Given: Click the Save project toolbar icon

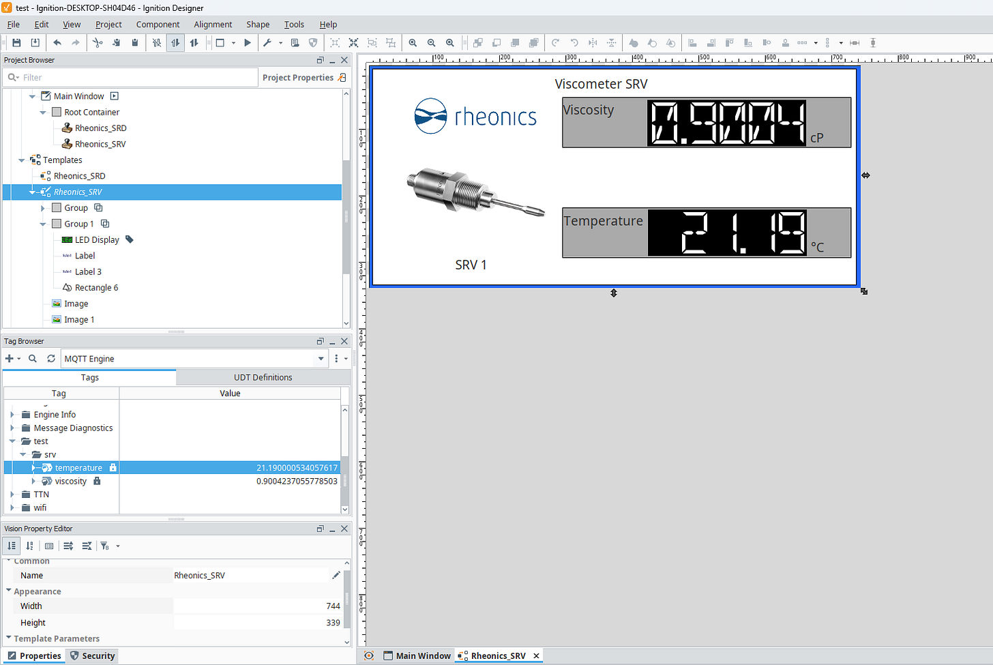Looking at the screenshot, I should [16, 42].
